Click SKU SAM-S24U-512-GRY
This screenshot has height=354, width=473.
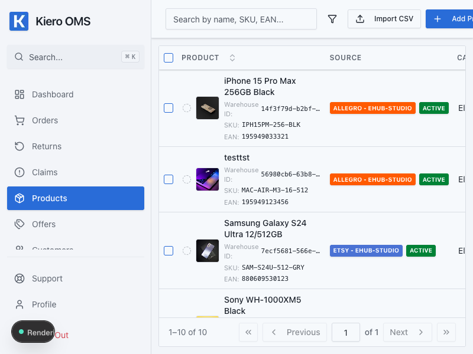point(273,268)
